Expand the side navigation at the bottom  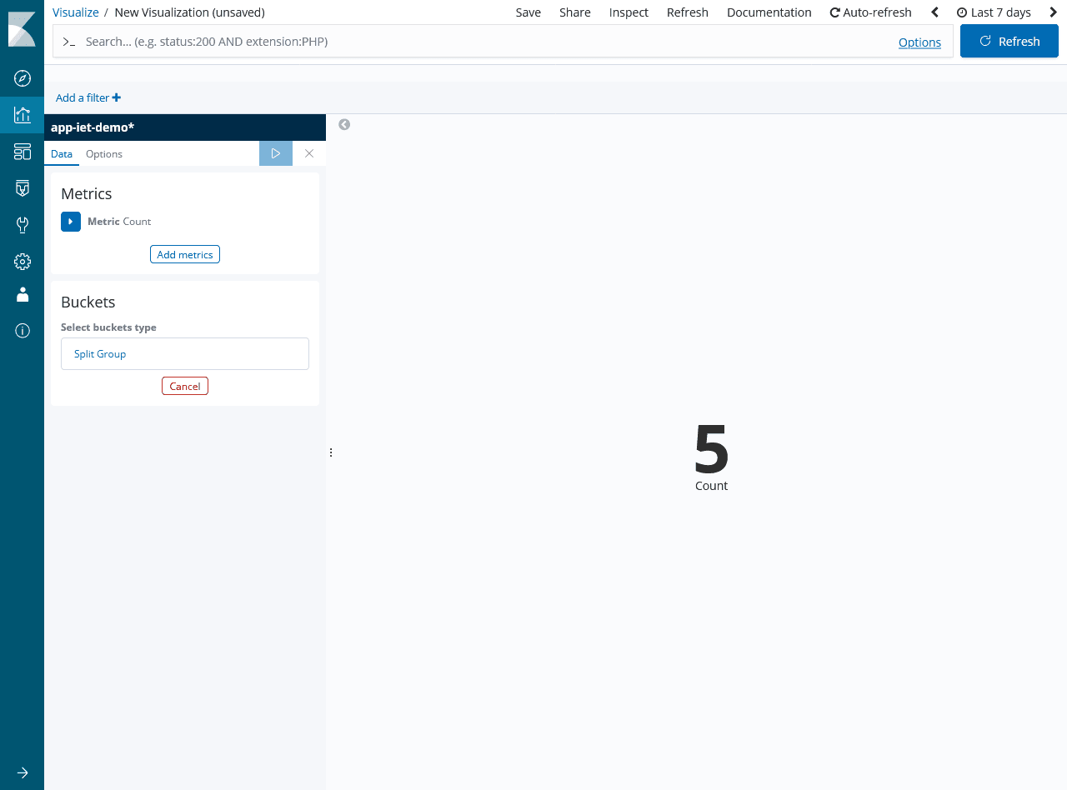pyautogui.click(x=23, y=772)
